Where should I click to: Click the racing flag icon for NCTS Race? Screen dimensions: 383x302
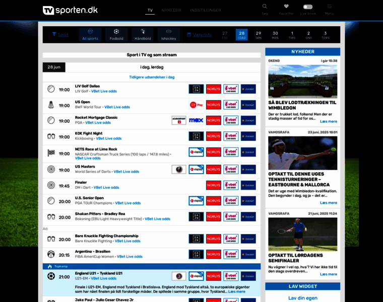51,153
